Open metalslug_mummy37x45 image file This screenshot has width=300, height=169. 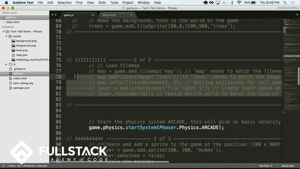[32, 60]
